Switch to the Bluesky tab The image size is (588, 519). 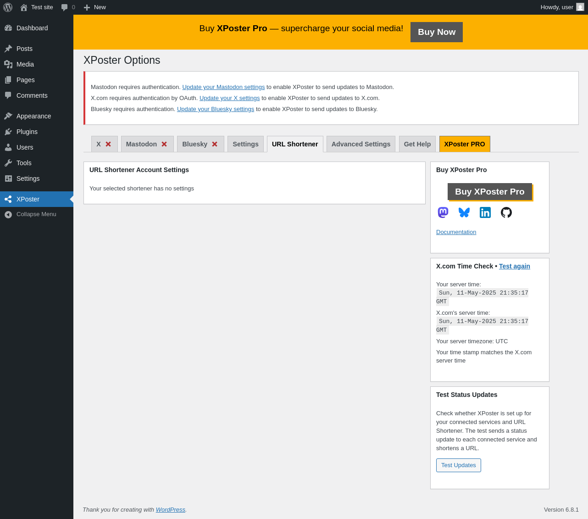coord(200,144)
